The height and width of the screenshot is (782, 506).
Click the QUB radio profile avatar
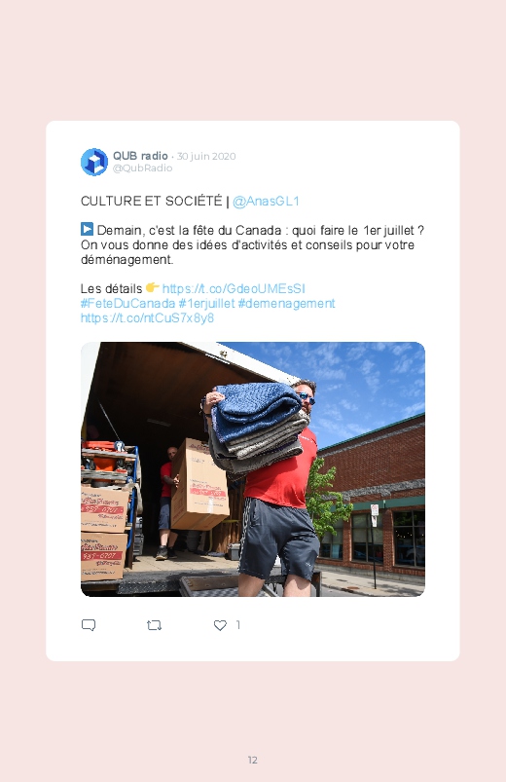pos(94,162)
